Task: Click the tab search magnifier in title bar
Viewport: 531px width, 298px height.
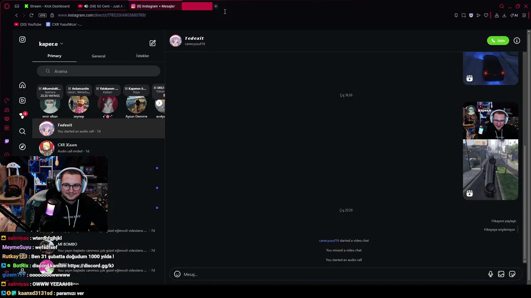Action: point(502,6)
